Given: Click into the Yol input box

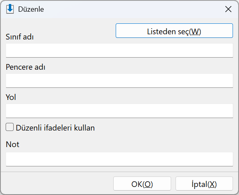Looking at the screenshot, I should click(x=119, y=111).
